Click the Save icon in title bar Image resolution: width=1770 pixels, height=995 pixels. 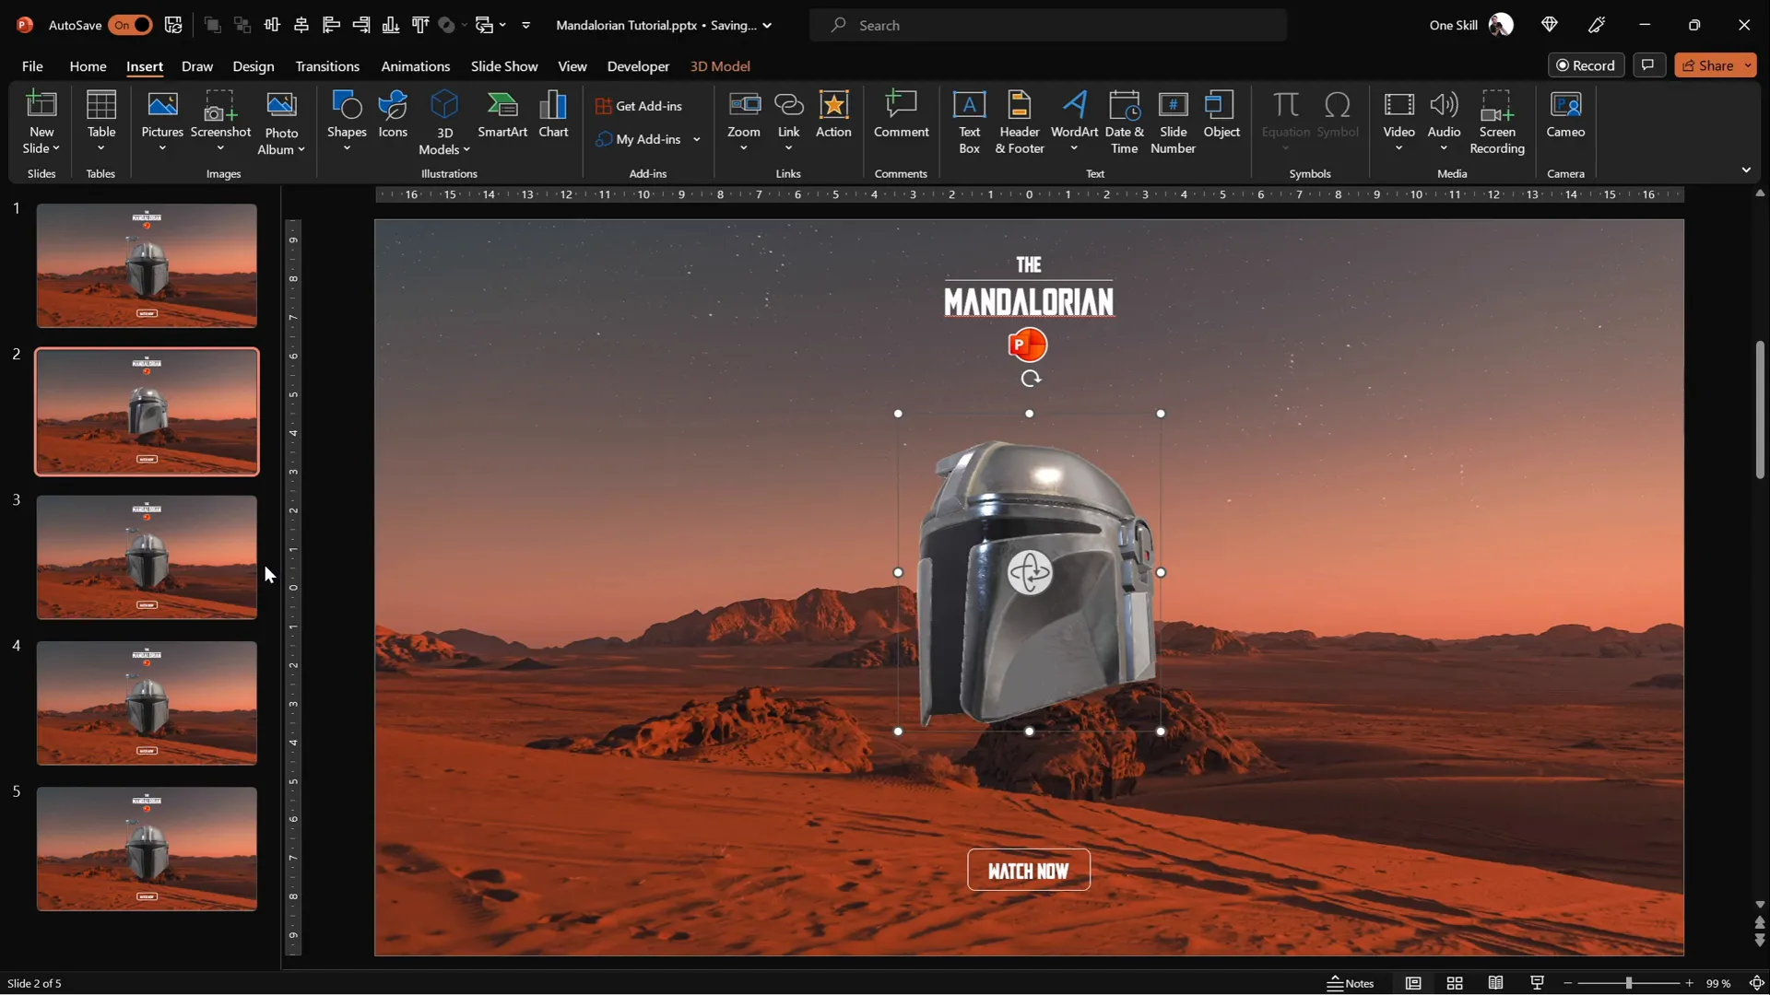coord(173,25)
